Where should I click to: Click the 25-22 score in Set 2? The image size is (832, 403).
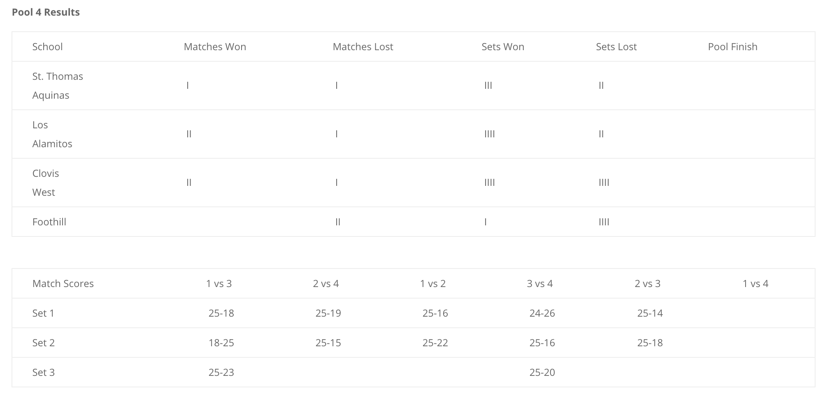(x=435, y=343)
